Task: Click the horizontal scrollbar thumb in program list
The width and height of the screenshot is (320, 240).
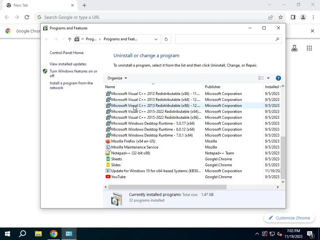Action: tap(167, 187)
